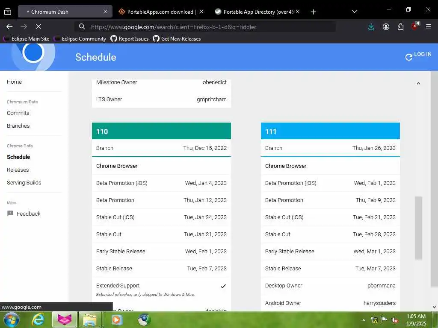Image resolution: width=438 pixels, height=328 pixels.
Task: Click the refresh icon beside LOG IN
Action: [x=408, y=57]
